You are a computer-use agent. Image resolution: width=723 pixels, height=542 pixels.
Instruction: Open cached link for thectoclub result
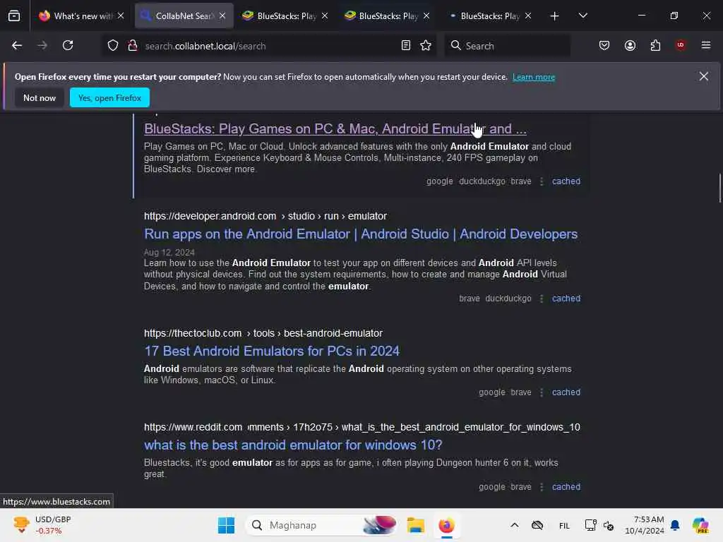click(566, 392)
